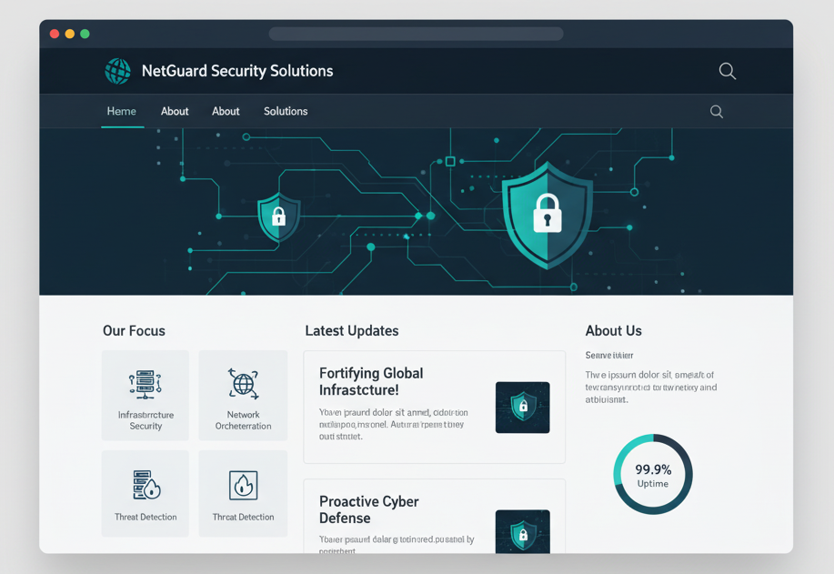834x574 pixels.
Task: Click the shield icon on Proactive Cyber Defense
Action: 523,532
